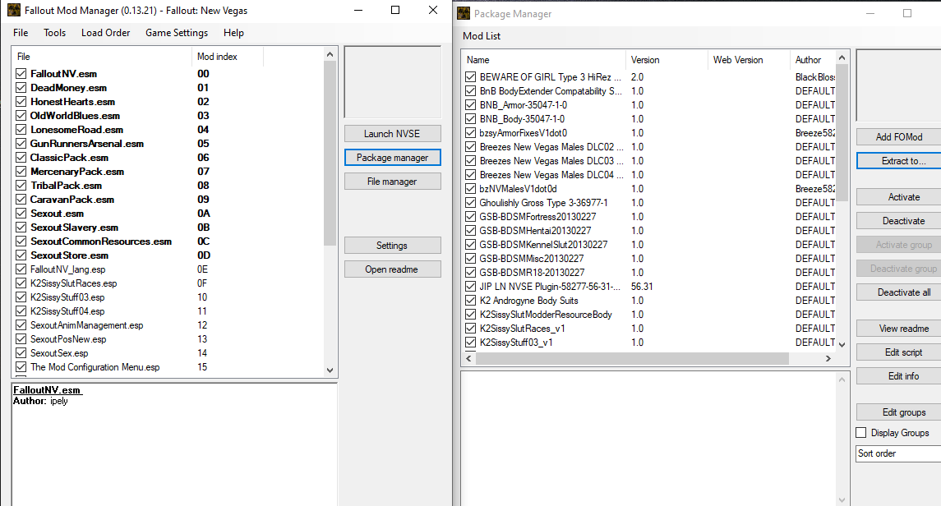Screen dimensions: 941x506
Task: Click the Package Manager window title icon
Action: [x=464, y=13]
